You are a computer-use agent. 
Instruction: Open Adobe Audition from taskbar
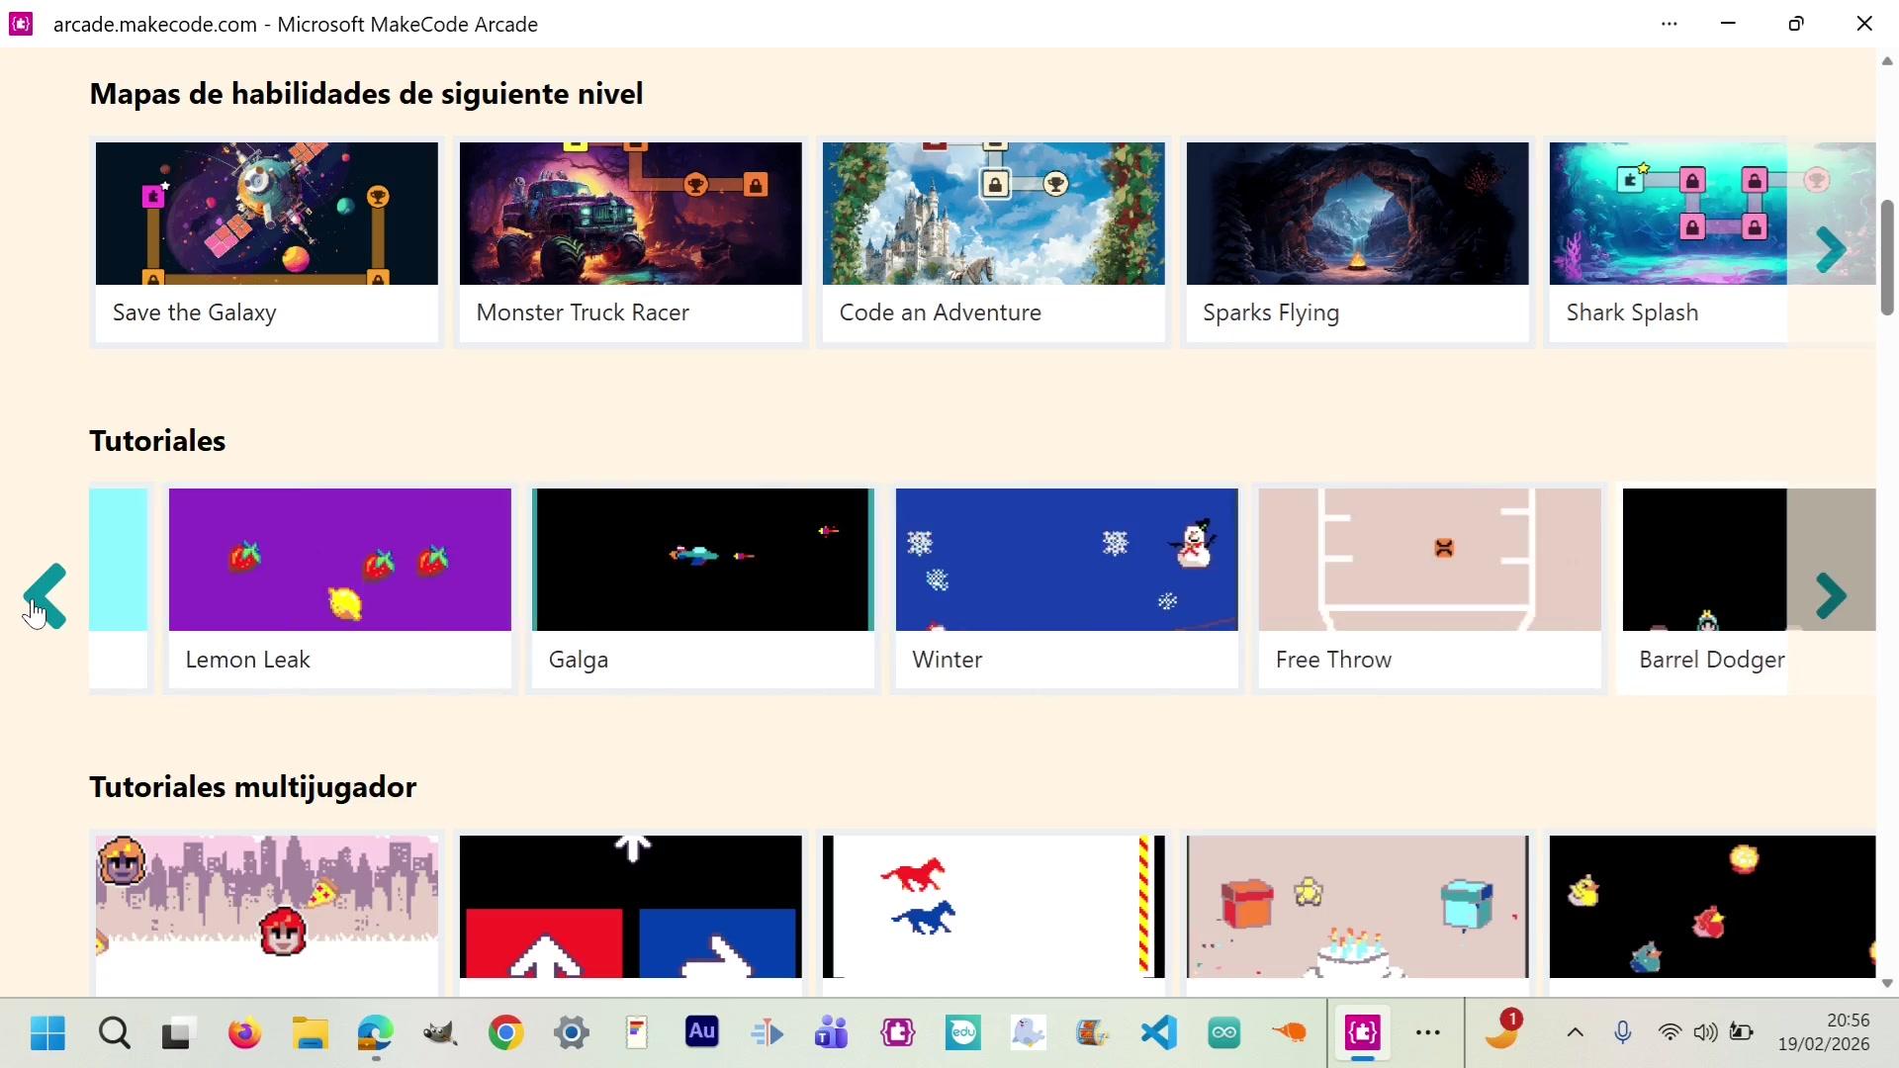(701, 1033)
